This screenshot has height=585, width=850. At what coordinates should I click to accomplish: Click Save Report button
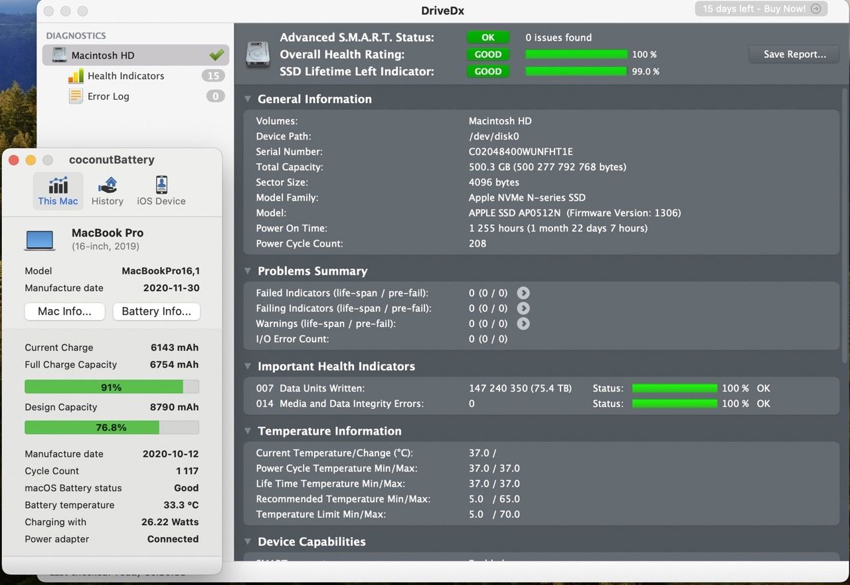[x=794, y=55]
